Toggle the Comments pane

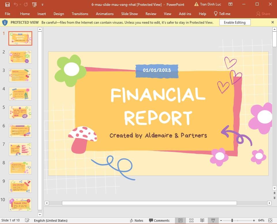pos(159,220)
